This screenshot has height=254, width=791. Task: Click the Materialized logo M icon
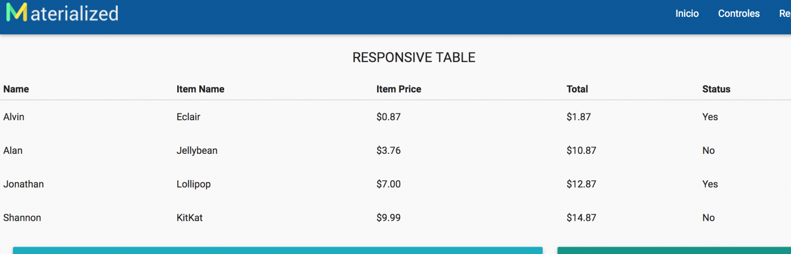pos(16,12)
